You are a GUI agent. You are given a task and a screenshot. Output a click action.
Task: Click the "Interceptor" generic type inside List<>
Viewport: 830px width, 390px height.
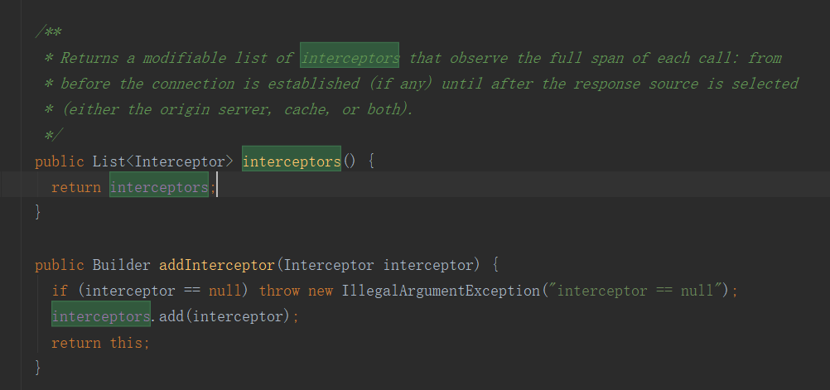179,161
